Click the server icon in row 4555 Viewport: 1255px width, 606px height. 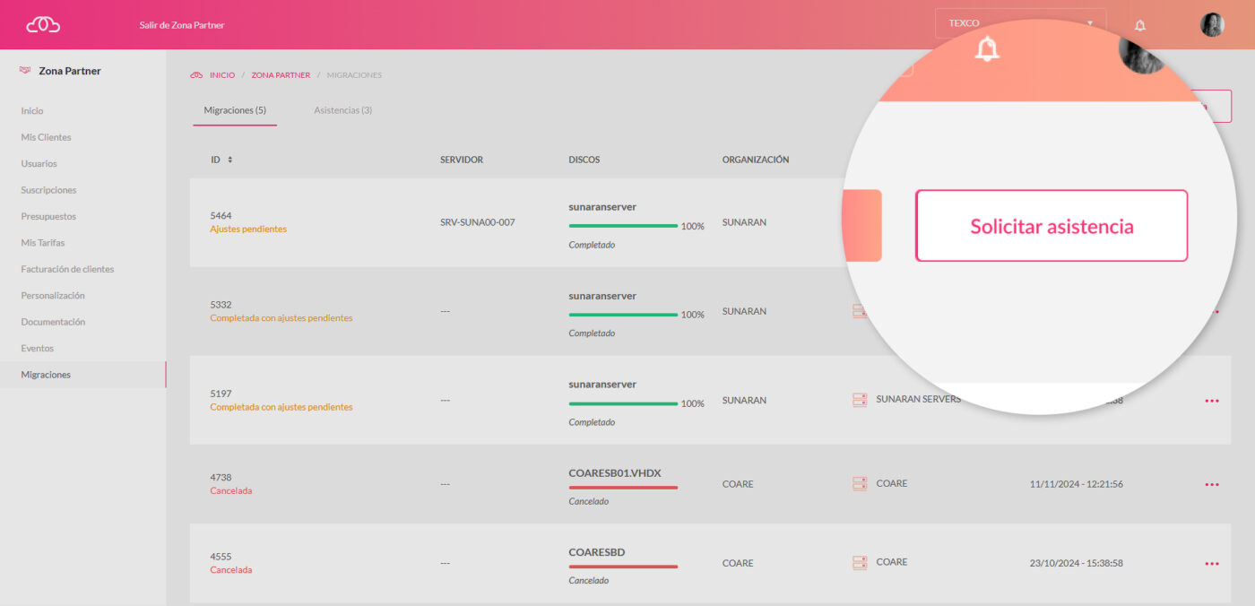point(860,562)
